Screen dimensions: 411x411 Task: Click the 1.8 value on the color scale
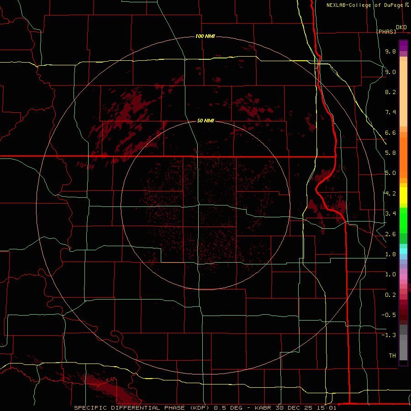pyautogui.click(x=390, y=254)
